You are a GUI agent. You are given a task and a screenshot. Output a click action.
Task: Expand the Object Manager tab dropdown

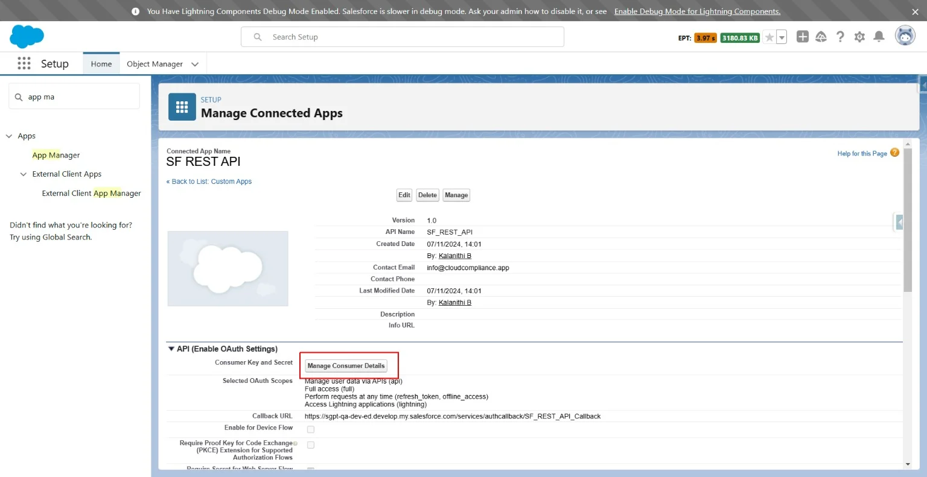pyautogui.click(x=195, y=64)
